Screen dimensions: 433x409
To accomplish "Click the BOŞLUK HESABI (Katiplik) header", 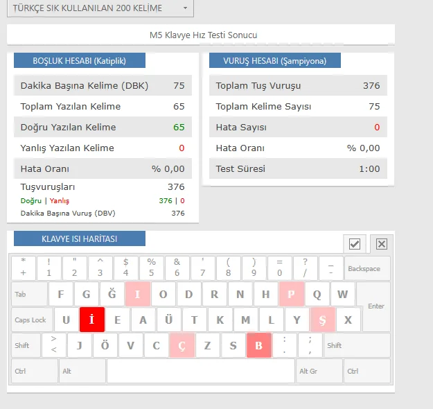I will pyautogui.click(x=80, y=60).
